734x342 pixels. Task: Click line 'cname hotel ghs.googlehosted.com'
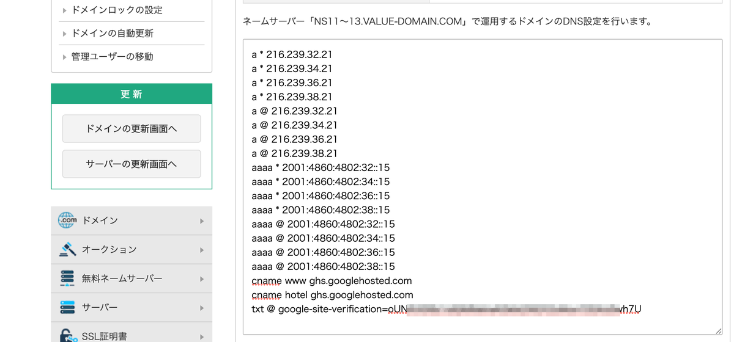[x=332, y=295]
